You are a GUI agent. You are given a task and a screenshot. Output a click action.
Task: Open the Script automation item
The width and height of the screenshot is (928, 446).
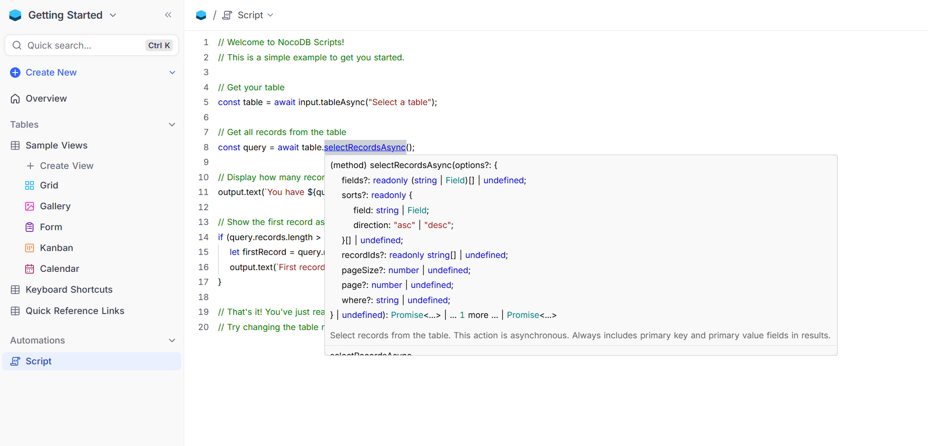coord(92,361)
